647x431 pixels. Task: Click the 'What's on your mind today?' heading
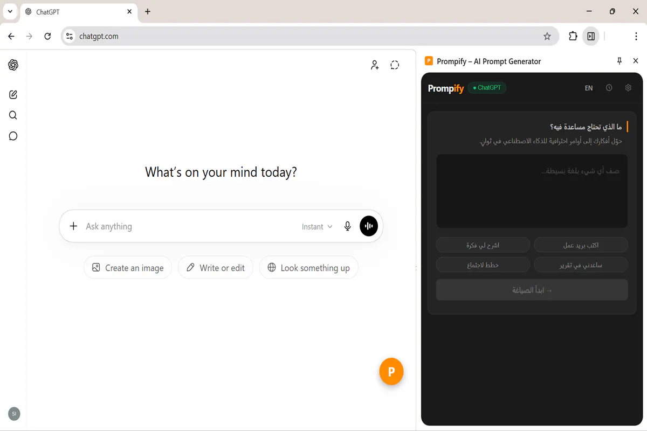tap(221, 172)
